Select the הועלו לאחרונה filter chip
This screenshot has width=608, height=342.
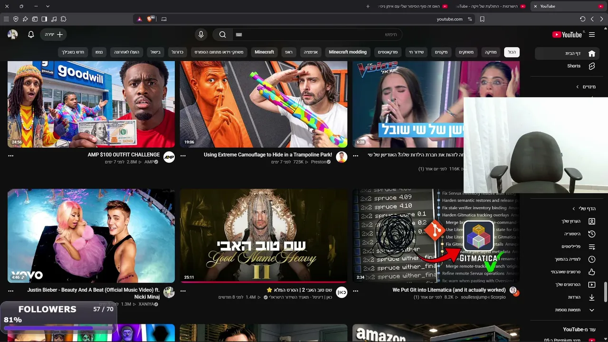[126, 52]
